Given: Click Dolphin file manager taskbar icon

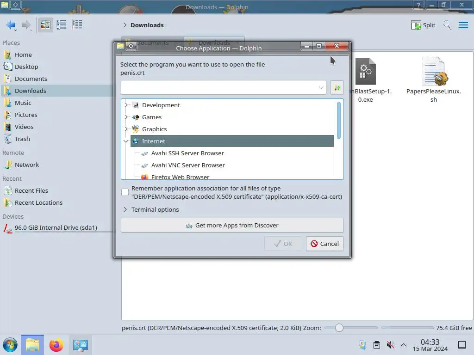Looking at the screenshot, I should (32, 345).
